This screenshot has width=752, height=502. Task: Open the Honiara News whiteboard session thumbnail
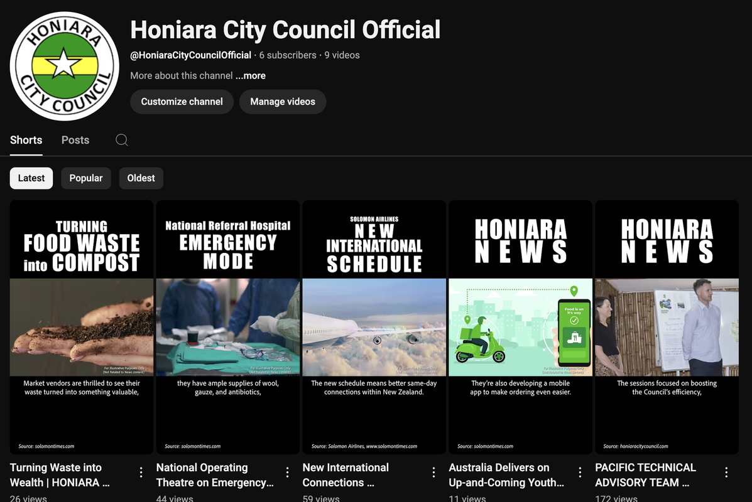coord(667,327)
